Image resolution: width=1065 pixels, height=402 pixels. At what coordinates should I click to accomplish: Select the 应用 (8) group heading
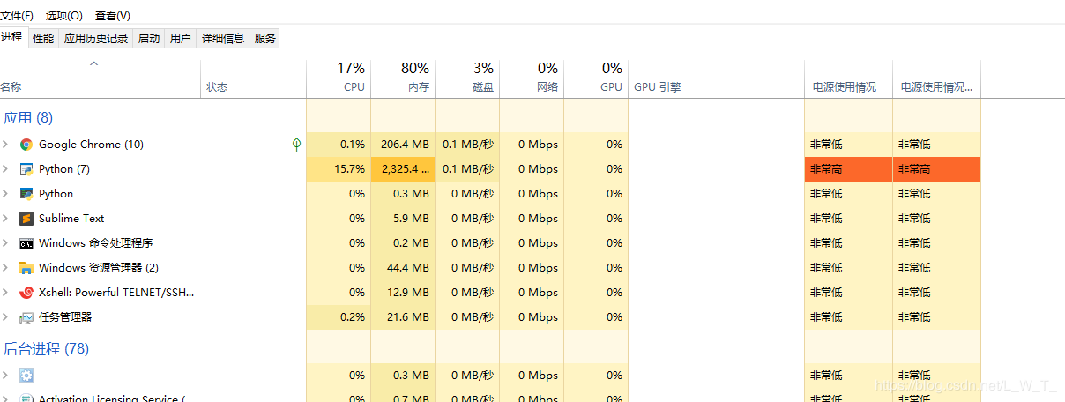[28, 118]
